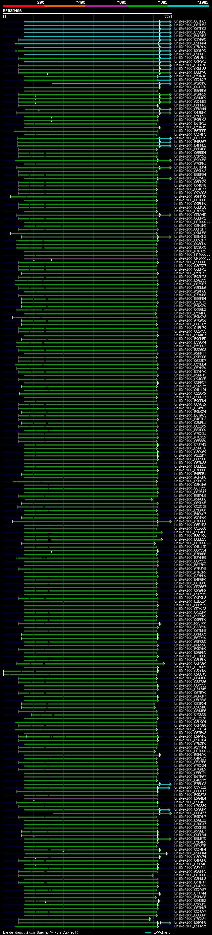Select hit UniRef100_B7FLC2
Image resolution: width=212 pixels, height=935 pixels.
click(190, 784)
